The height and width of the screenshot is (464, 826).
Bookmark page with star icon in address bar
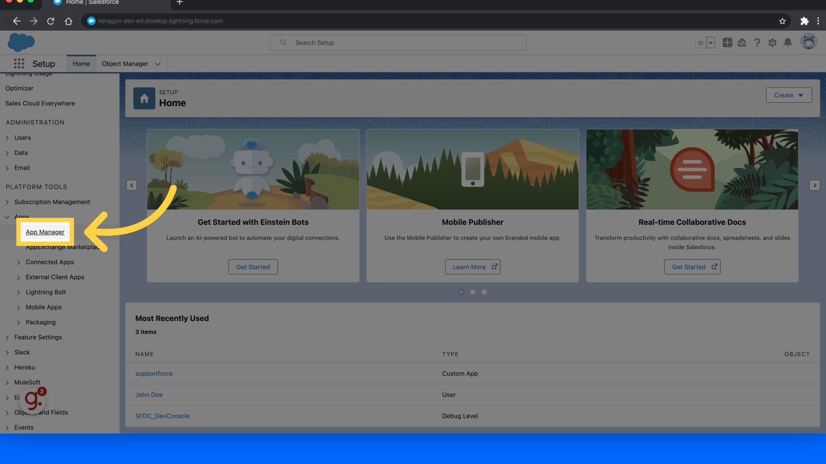click(x=782, y=21)
